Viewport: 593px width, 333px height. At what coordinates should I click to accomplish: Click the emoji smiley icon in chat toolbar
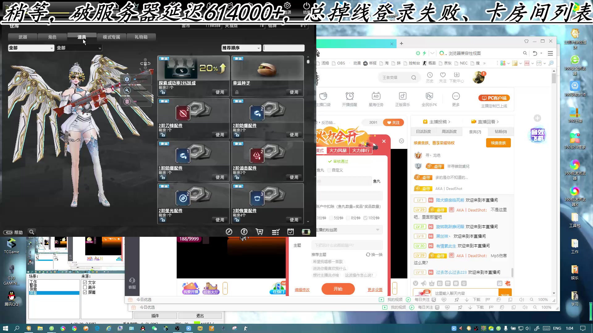point(415,283)
